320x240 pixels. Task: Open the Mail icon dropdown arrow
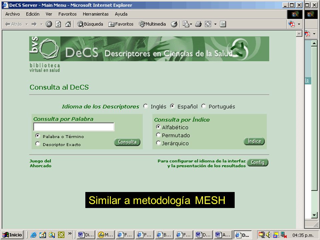click(x=191, y=24)
